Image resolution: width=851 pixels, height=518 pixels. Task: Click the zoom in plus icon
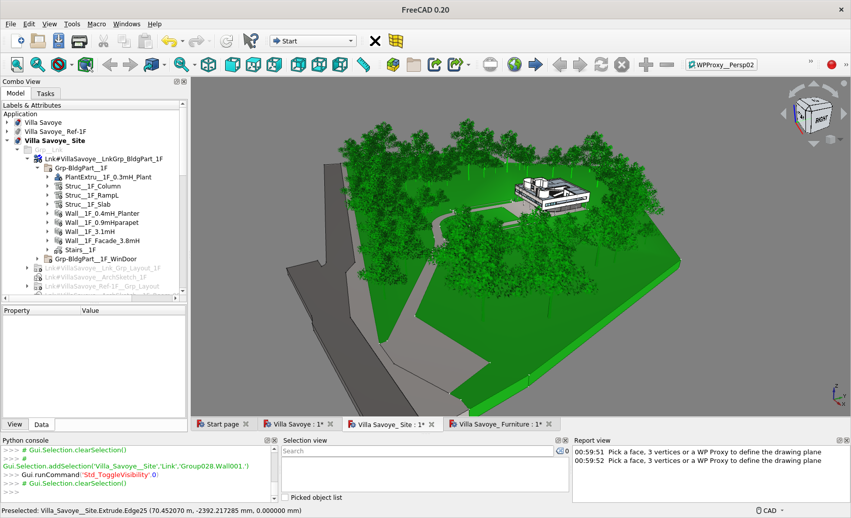coord(646,65)
